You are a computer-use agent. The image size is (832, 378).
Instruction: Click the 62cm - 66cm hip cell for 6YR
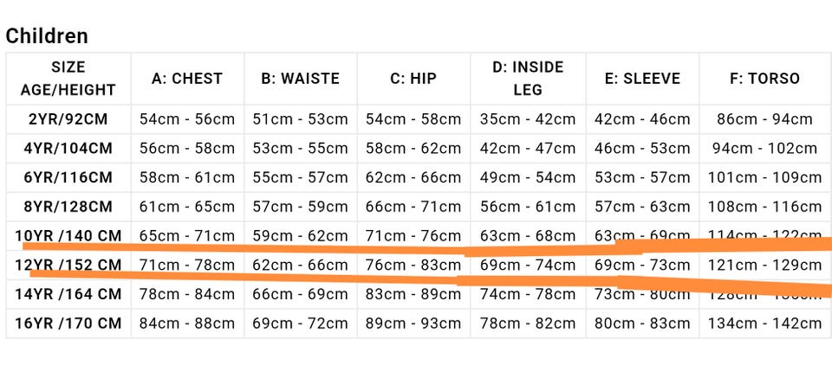(x=413, y=178)
